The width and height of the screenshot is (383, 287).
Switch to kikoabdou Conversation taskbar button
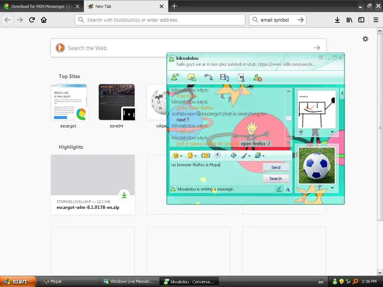[189, 281]
